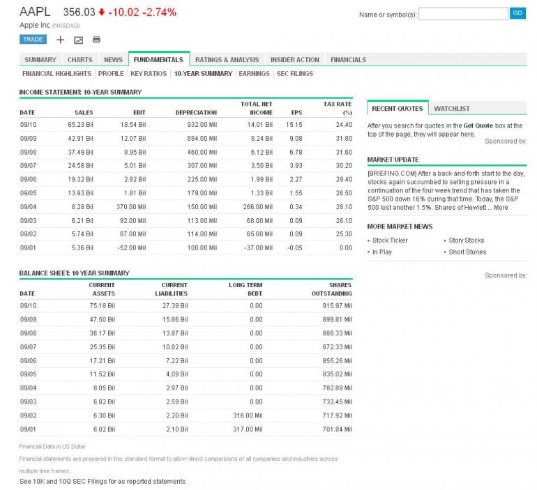The width and height of the screenshot is (537, 490).
Task: Click sales value 65.23 Bil
Action: tap(80, 125)
